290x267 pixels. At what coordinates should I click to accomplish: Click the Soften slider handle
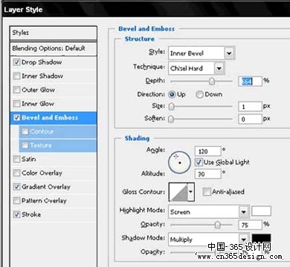tap(171, 119)
